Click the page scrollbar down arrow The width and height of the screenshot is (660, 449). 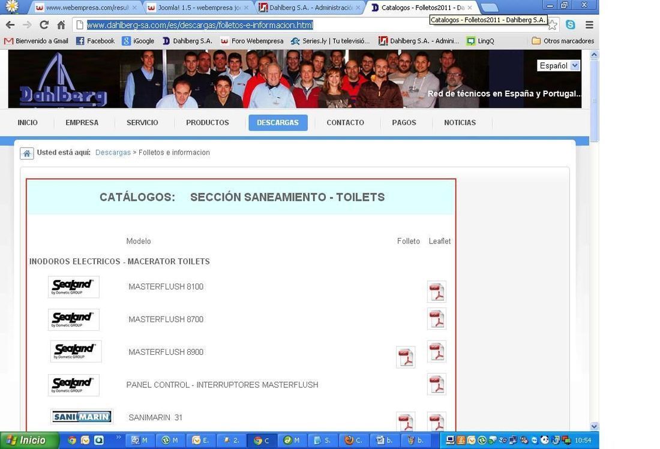point(594,426)
